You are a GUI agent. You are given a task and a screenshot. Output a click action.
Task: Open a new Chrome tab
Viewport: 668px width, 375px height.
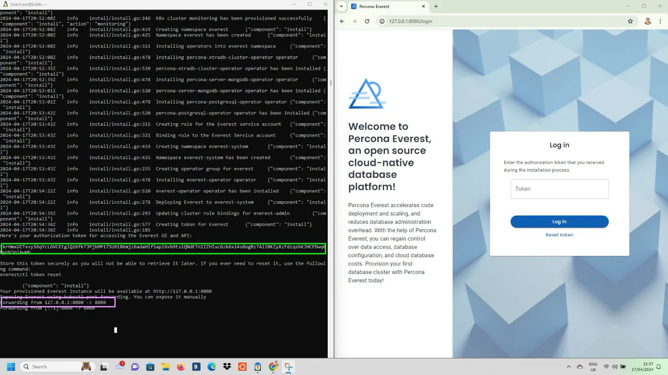(436, 6)
